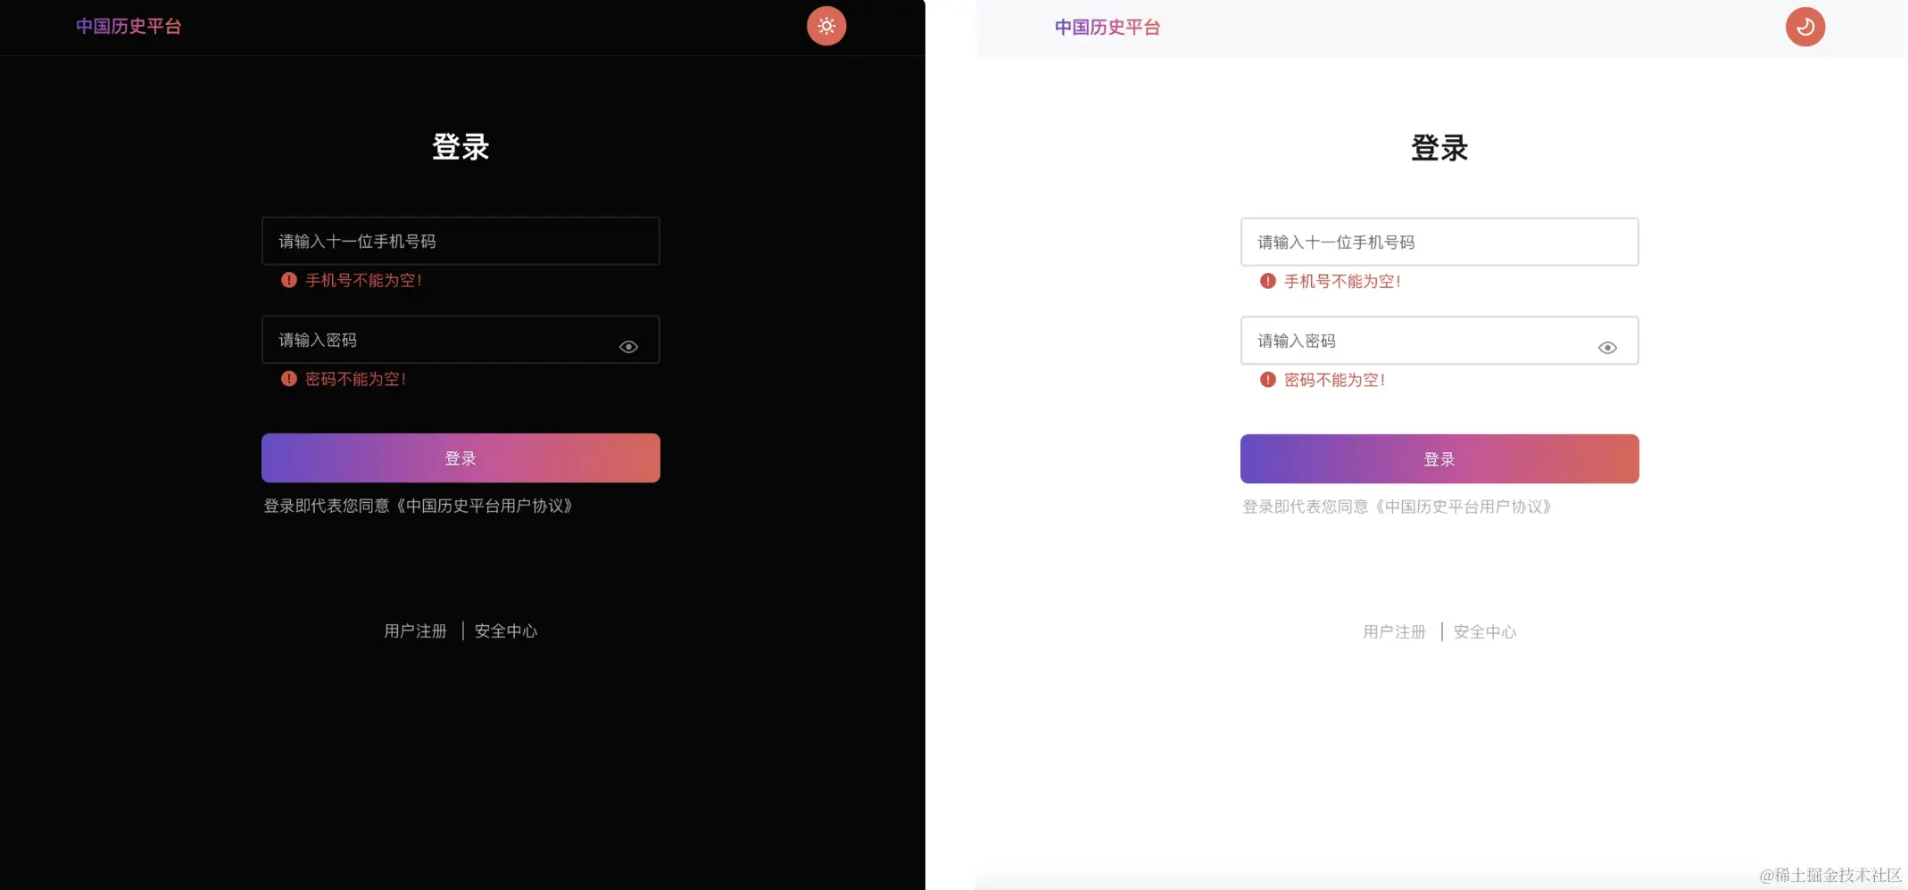Screen dimensions: 1908x890
Task: Click the 登录 login button in dark panel
Action: [460, 457]
